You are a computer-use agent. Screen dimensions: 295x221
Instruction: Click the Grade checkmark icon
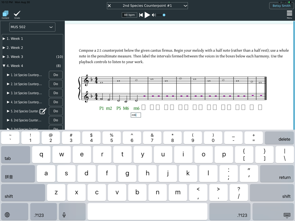[x=17, y=15]
